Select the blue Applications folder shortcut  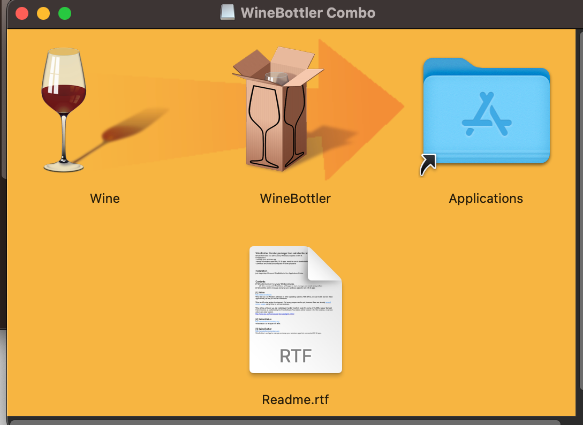[x=486, y=111]
